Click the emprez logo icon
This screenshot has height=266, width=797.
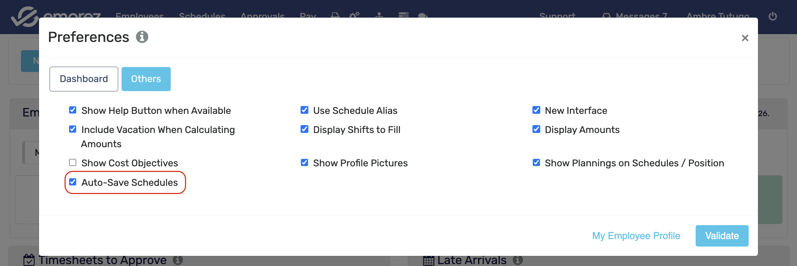point(25,16)
